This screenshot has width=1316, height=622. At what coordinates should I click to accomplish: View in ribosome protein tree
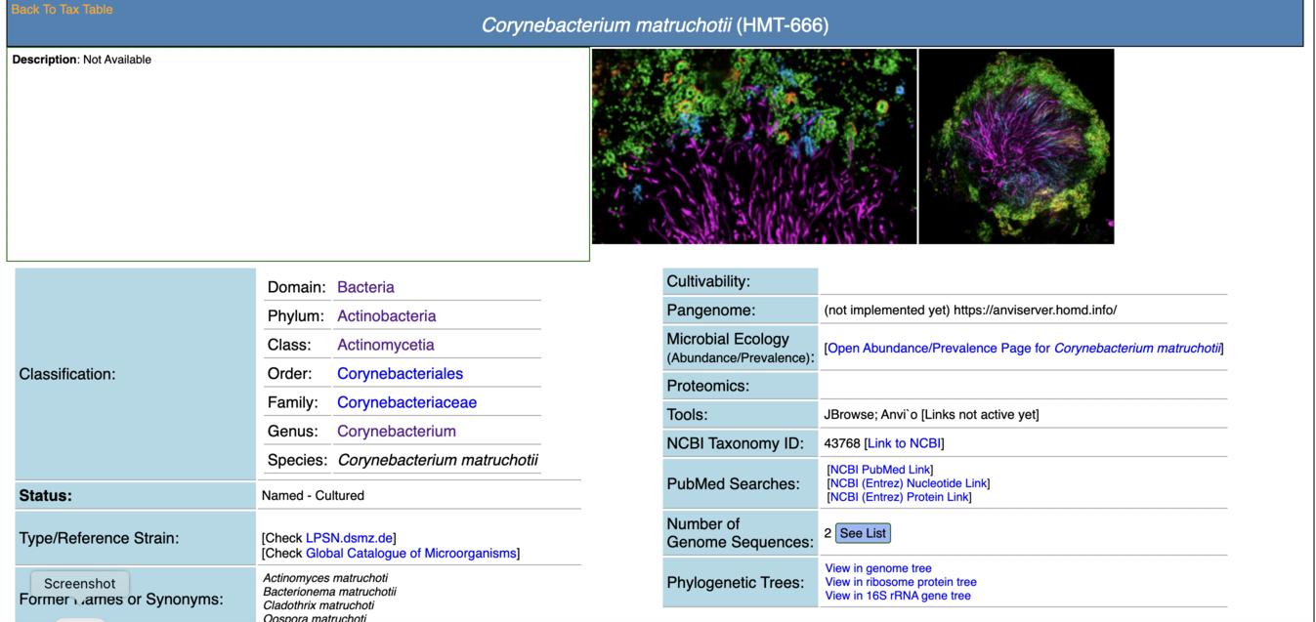point(900,582)
